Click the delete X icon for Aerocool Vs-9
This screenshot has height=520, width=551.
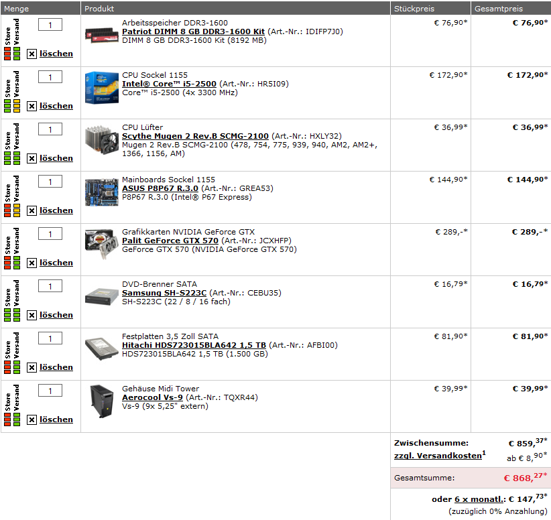point(32,420)
